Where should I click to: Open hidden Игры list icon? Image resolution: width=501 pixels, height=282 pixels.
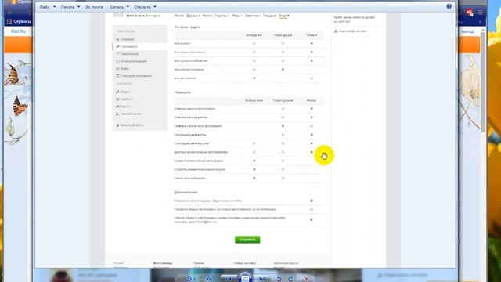click(117, 107)
